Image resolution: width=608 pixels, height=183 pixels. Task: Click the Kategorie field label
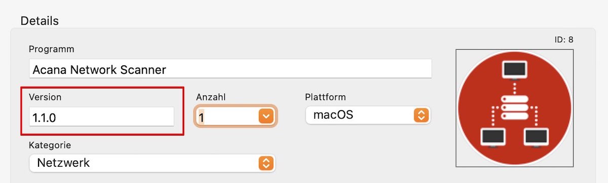coord(50,145)
